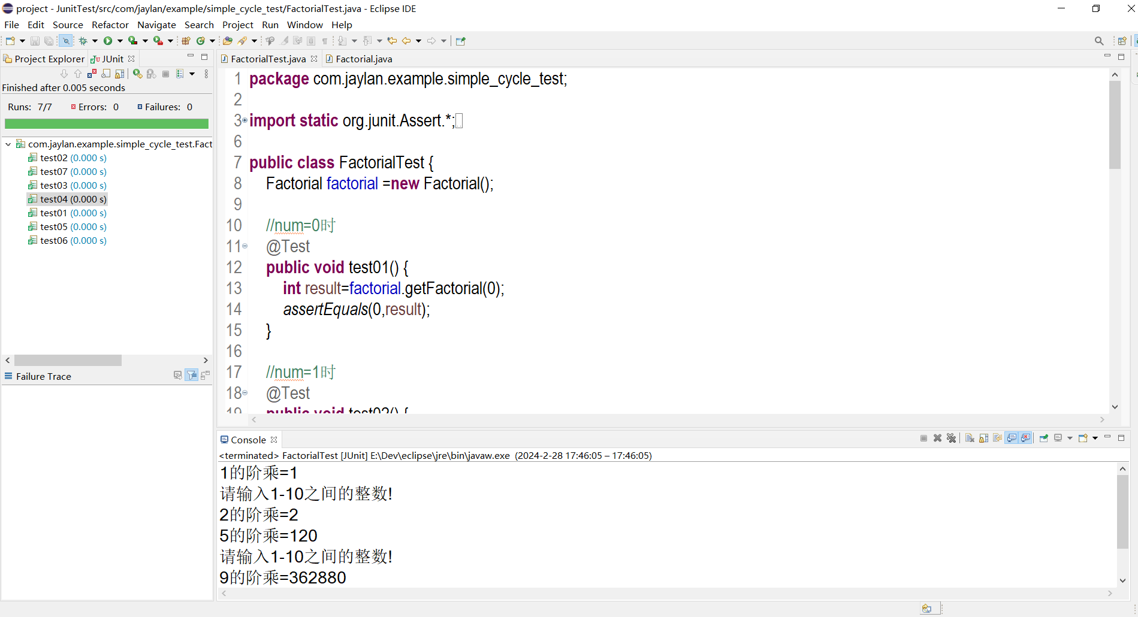The width and height of the screenshot is (1138, 617).
Task: Open dropdown beside New Java Class icon
Action: (212, 41)
